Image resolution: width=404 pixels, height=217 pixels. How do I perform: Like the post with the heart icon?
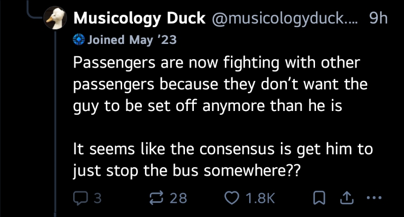pos(231,198)
